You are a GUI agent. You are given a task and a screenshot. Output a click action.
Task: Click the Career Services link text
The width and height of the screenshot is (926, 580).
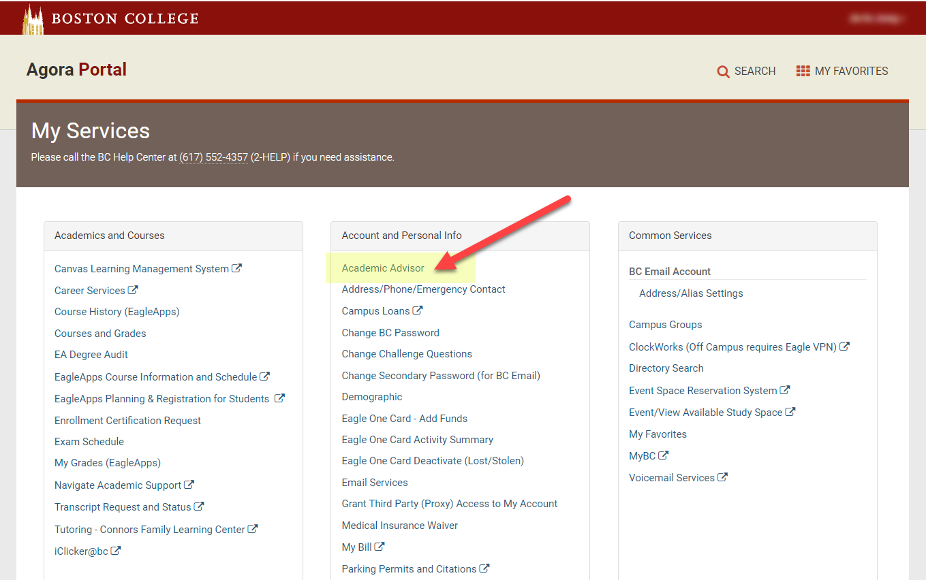[90, 291]
